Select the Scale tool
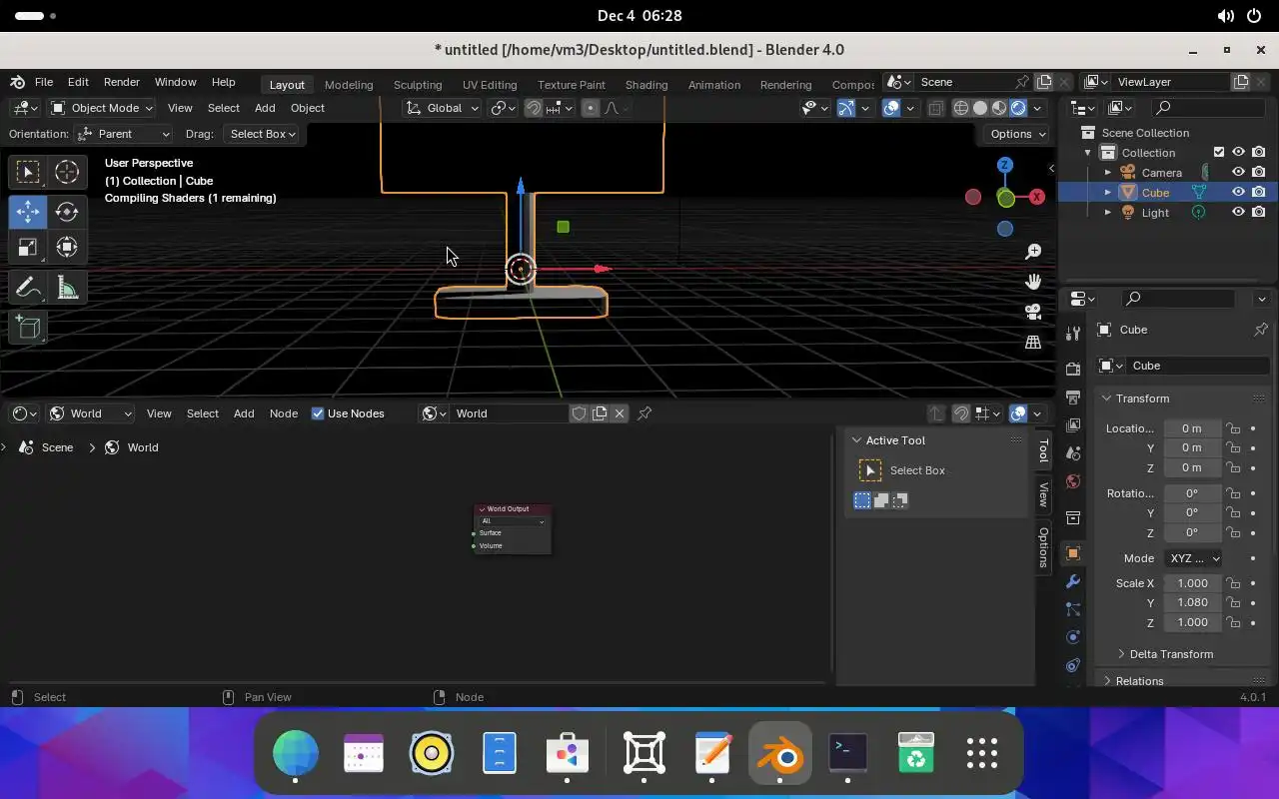Screen dimensions: 1279x799 pyautogui.click(x=28, y=248)
